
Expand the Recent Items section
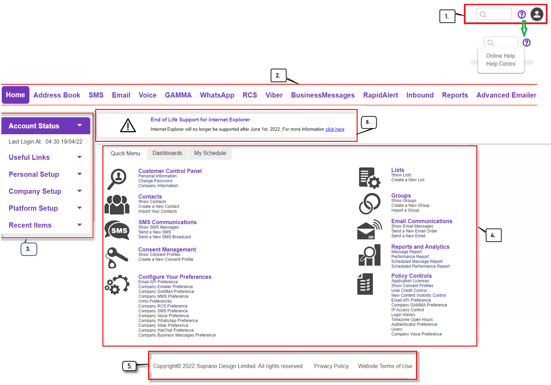point(80,225)
